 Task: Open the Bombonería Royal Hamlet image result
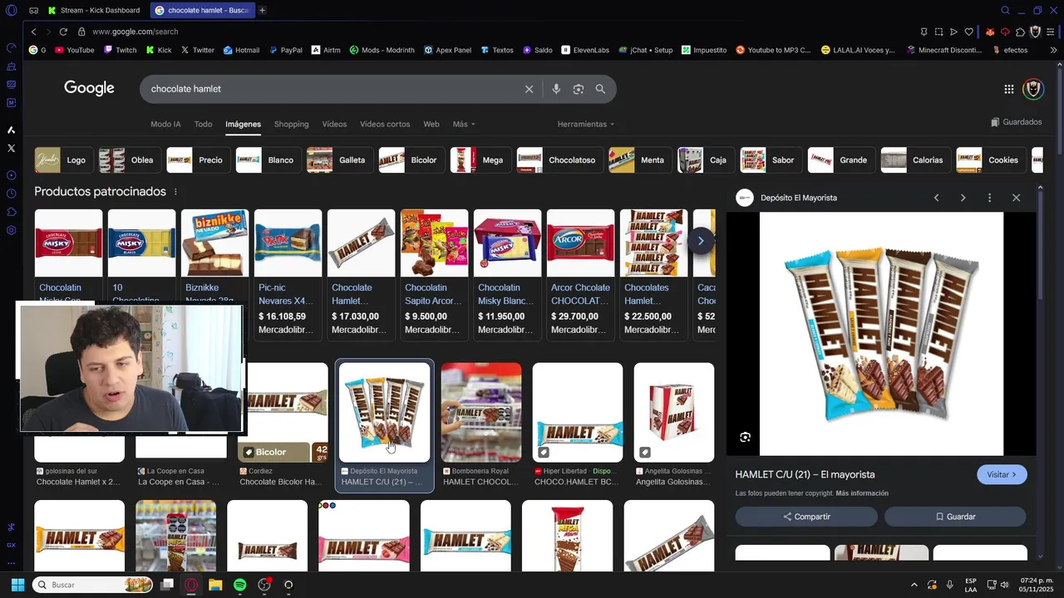pyautogui.click(x=481, y=413)
